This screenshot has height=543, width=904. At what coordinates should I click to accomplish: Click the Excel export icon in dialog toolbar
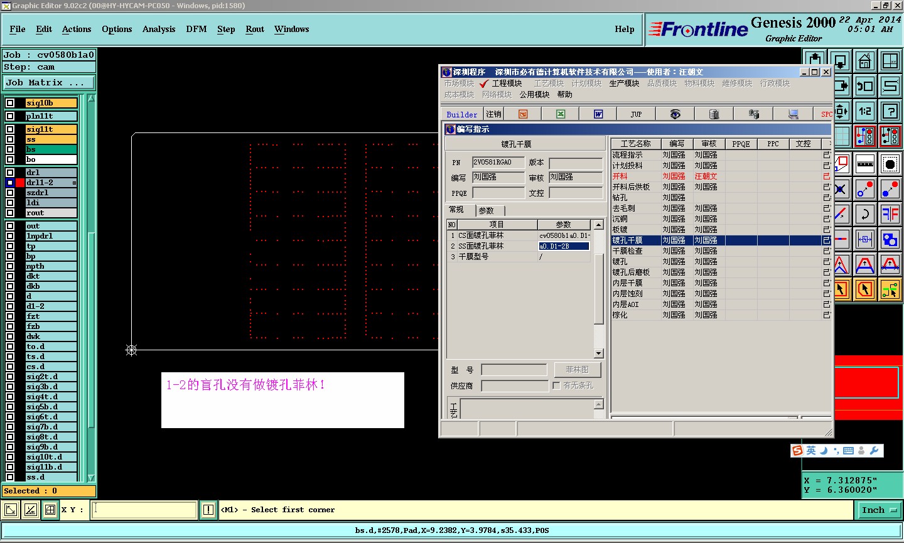click(x=561, y=114)
